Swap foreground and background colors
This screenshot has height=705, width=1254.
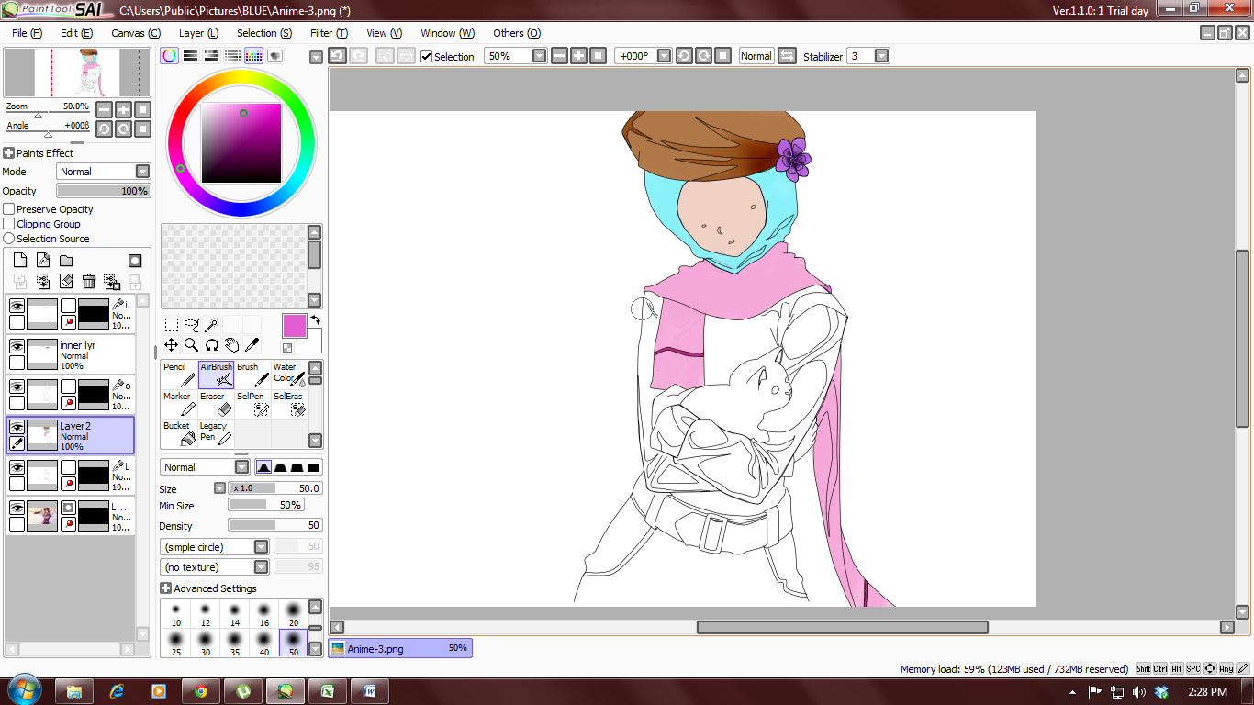(x=315, y=319)
